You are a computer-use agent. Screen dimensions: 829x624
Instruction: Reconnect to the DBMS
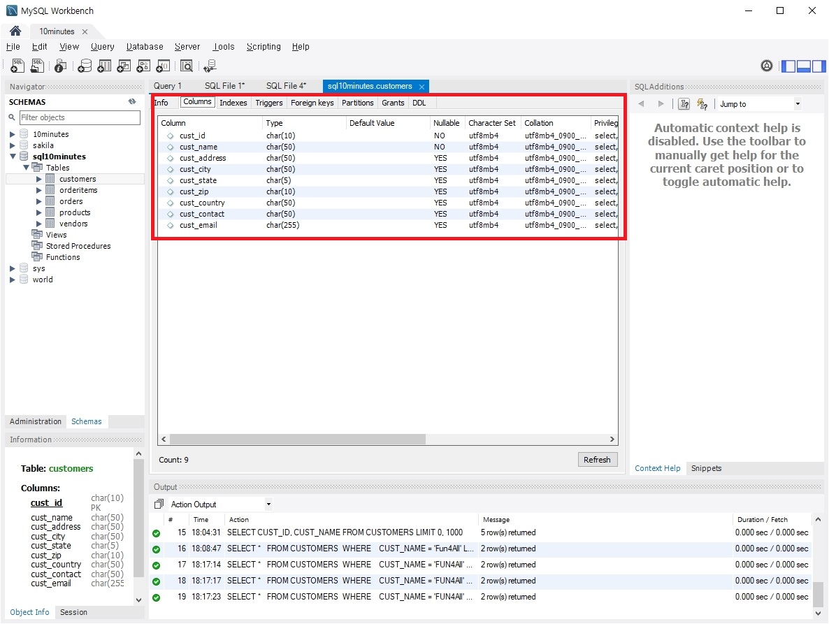click(210, 66)
